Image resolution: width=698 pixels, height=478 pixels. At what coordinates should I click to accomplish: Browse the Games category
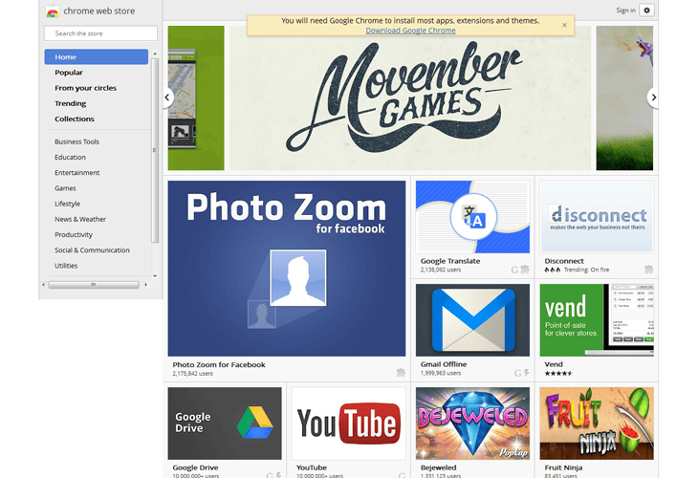[65, 188]
